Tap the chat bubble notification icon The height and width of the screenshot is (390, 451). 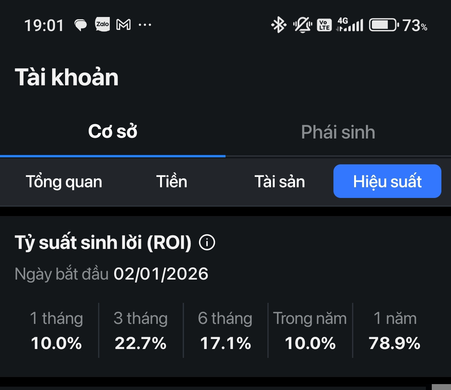click(81, 25)
